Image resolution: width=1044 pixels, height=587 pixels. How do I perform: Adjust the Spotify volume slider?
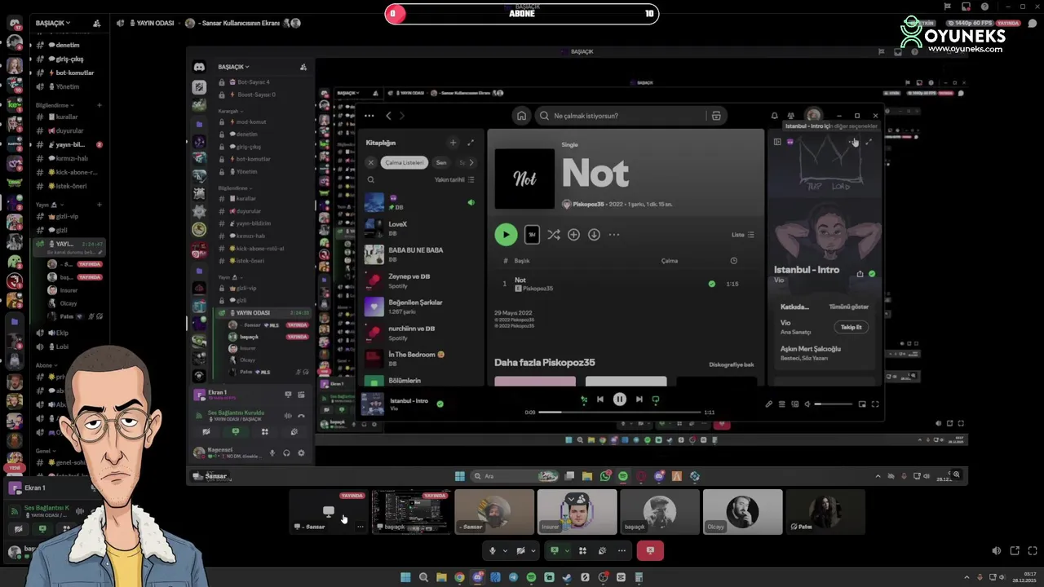click(833, 404)
